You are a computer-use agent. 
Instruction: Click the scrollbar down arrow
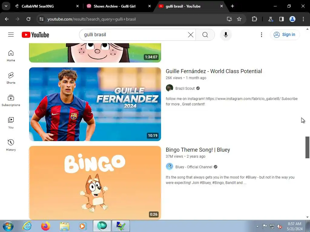pos(307,217)
